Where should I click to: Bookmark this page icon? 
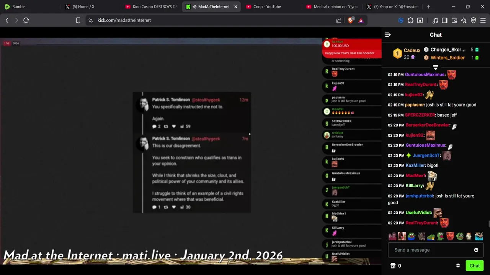click(78, 20)
